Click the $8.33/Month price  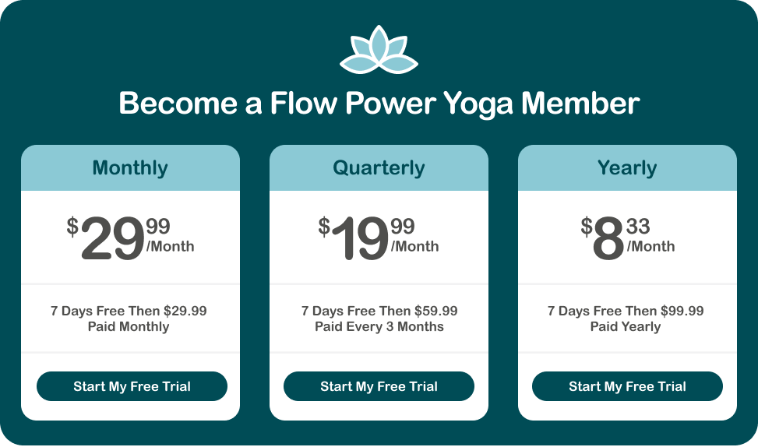(627, 238)
